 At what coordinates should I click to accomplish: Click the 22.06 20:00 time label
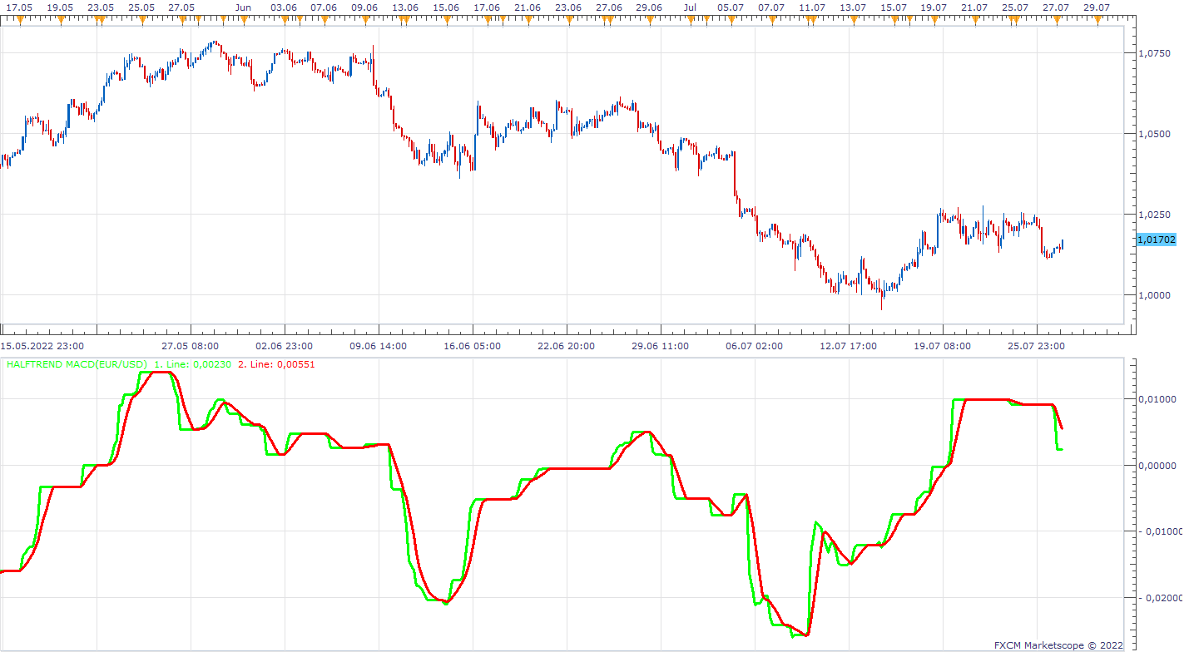click(567, 346)
